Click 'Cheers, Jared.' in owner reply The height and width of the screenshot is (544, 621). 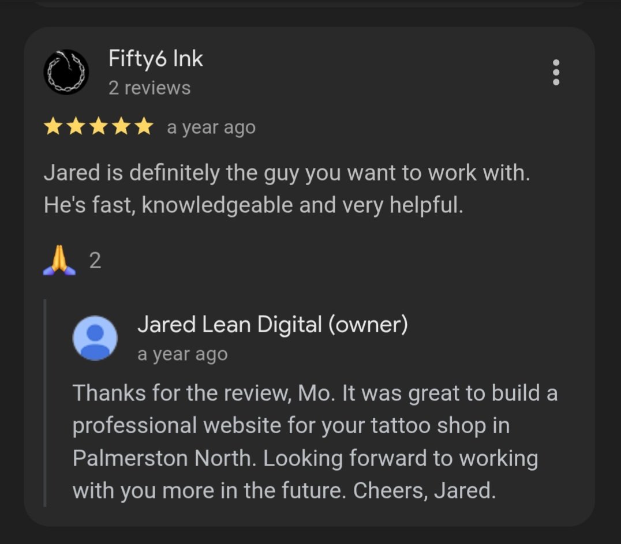pos(425,490)
